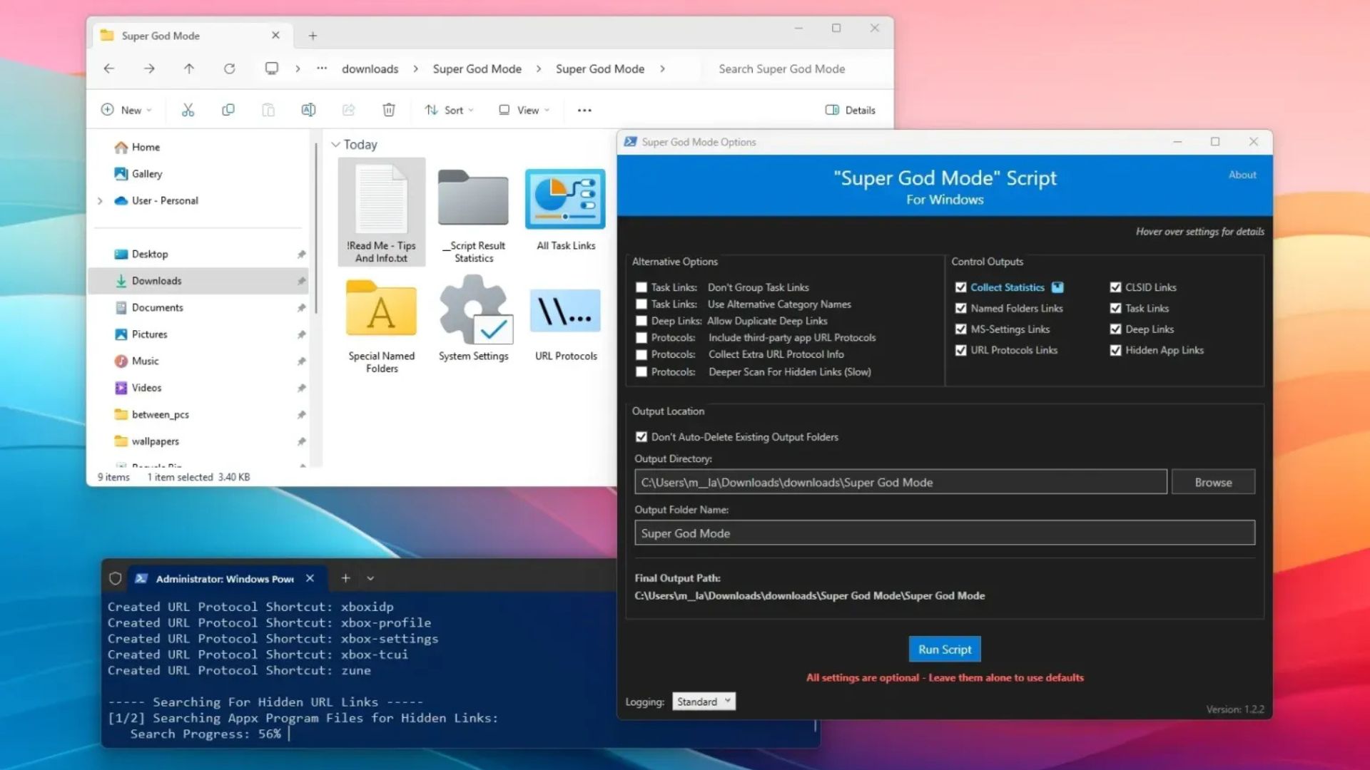Expand the User - Personal sidebar section

[x=101, y=200]
